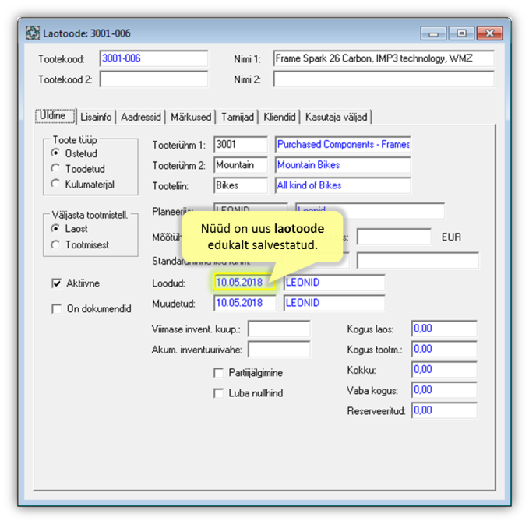Screen dimensions: 529x524
Task: Click the All kind of Bikes field
Action: (343, 185)
